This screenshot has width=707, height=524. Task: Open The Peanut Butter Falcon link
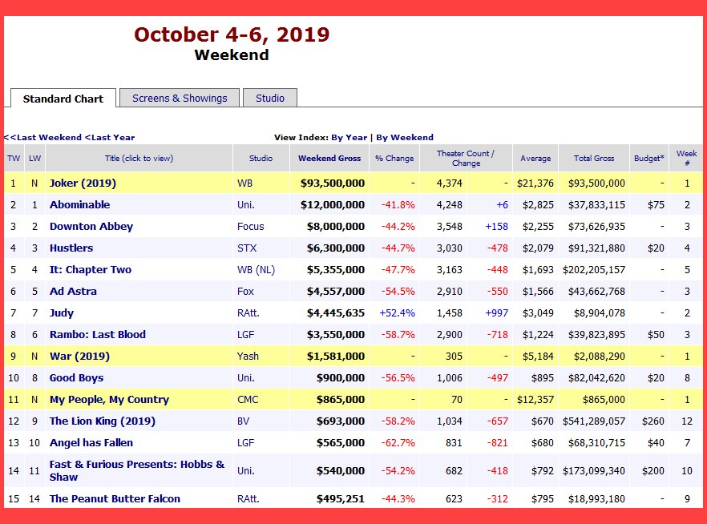tap(115, 498)
